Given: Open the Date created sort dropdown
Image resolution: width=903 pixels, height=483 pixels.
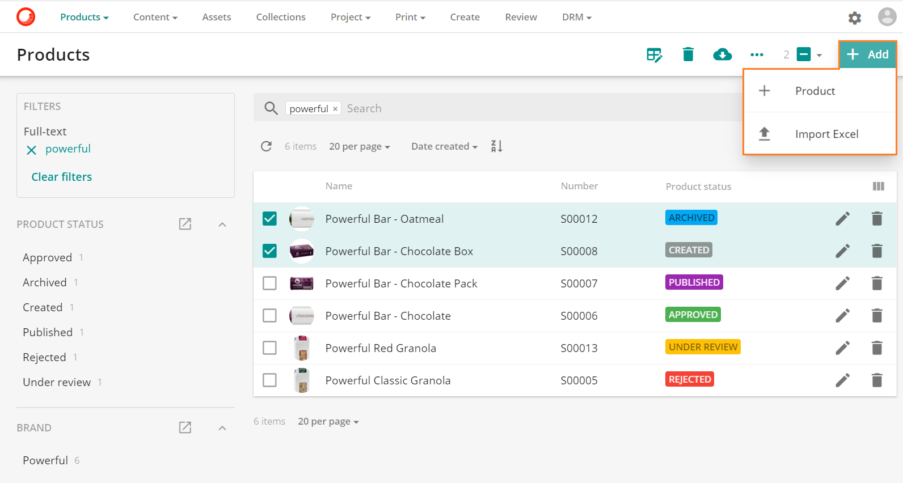Looking at the screenshot, I should click(x=444, y=146).
